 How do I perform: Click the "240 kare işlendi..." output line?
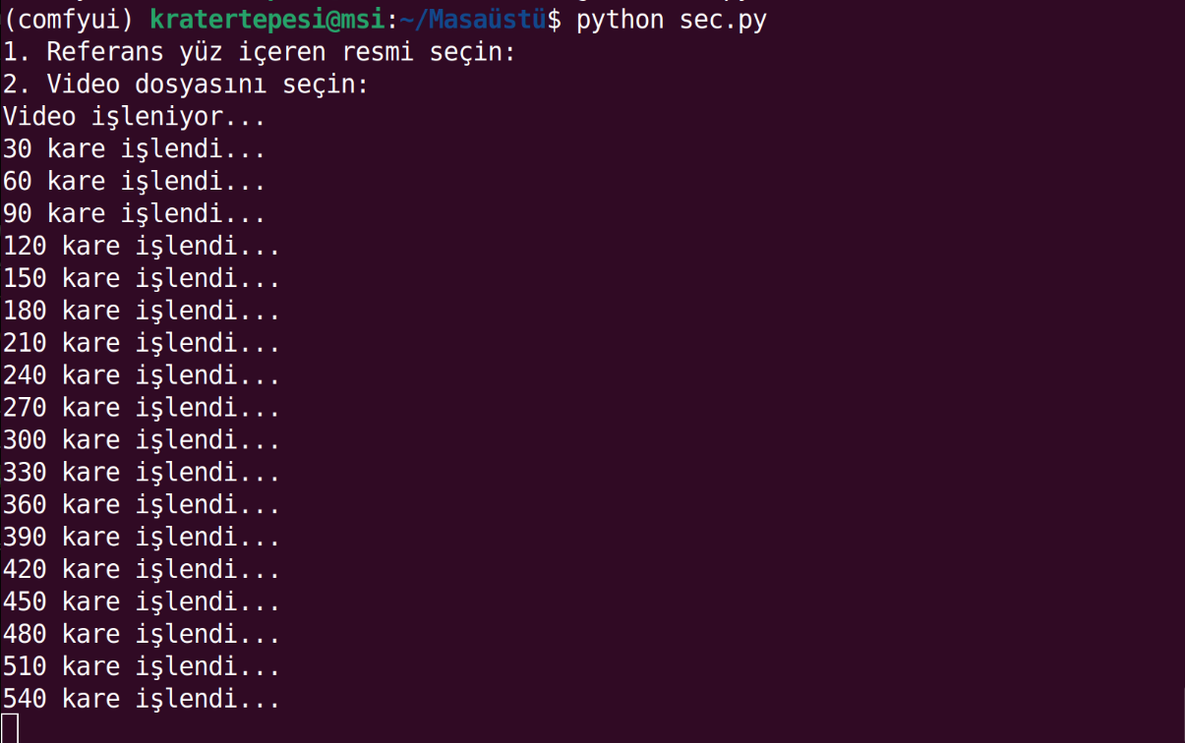click(x=142, y=376)
